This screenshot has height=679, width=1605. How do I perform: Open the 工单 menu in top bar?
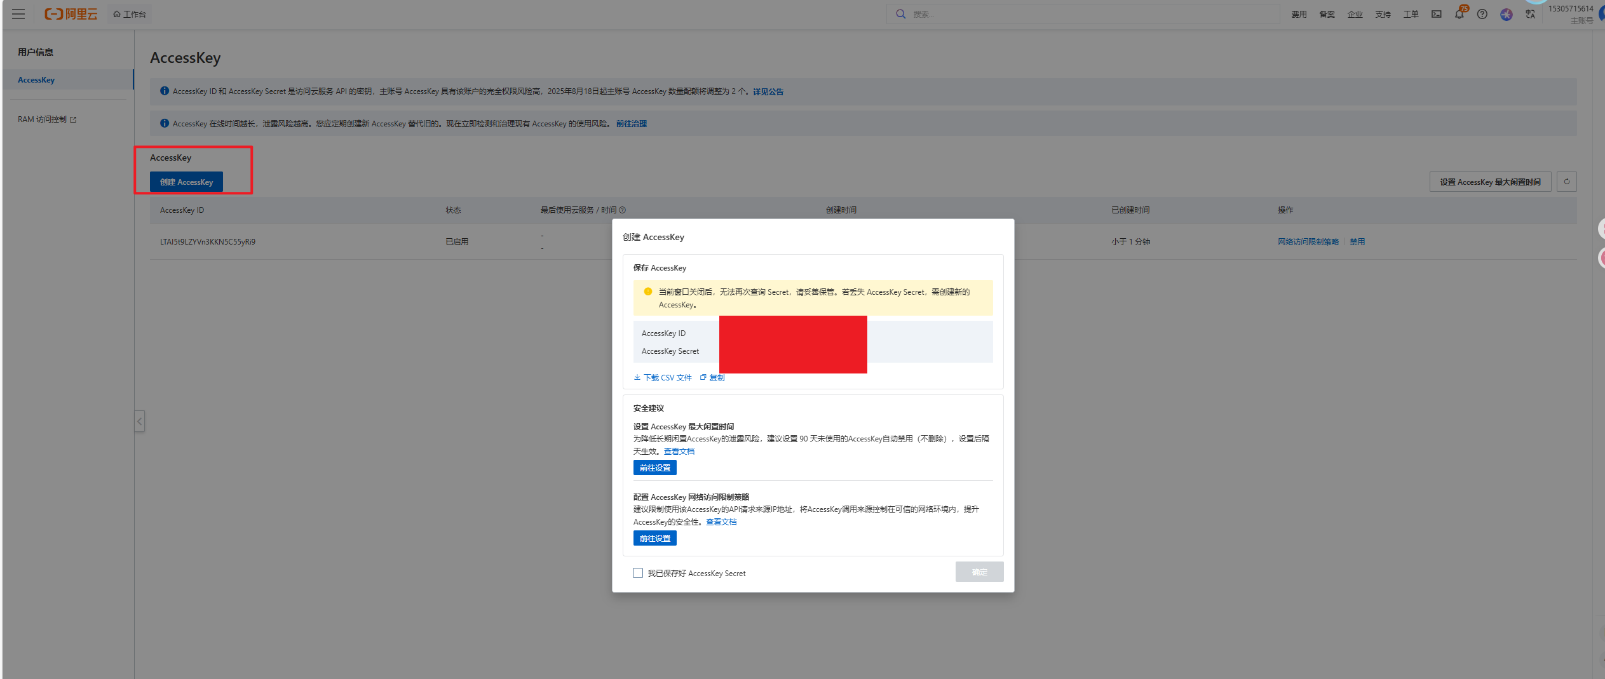pos(1411,14)
